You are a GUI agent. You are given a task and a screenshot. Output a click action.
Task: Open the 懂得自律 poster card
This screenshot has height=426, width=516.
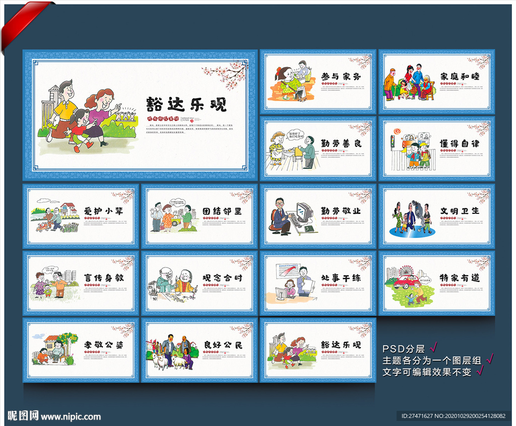coord(437,149)
